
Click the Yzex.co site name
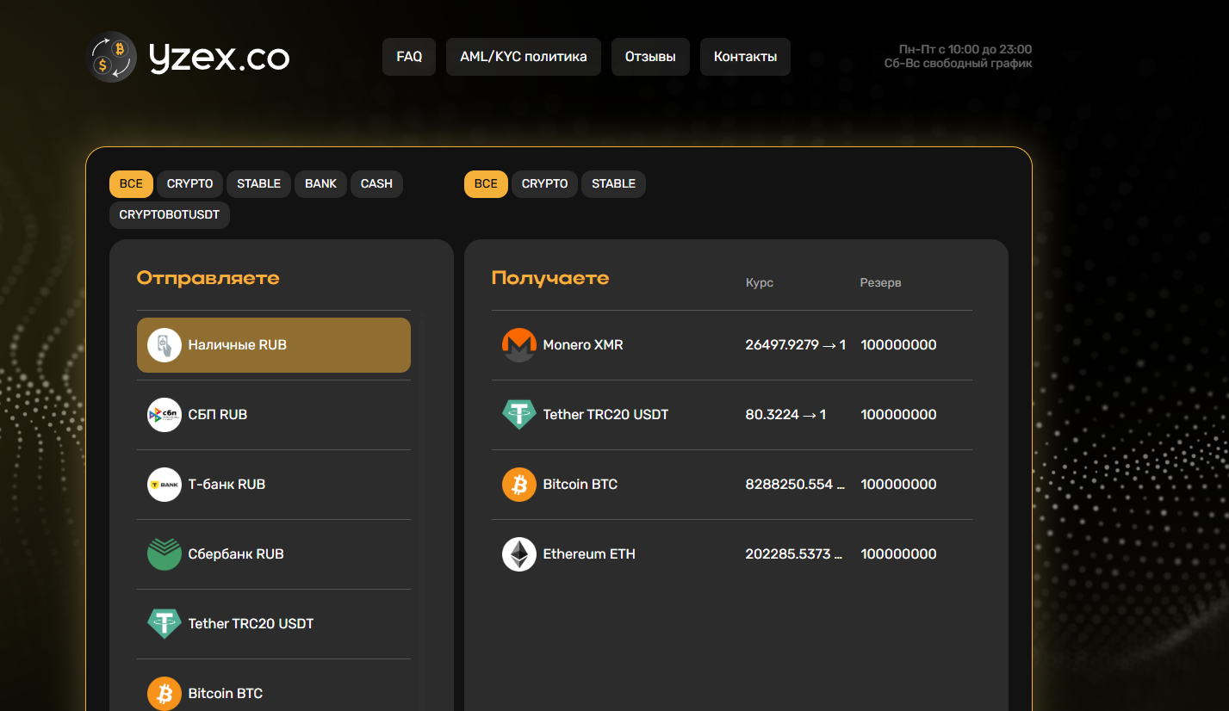pyautogui.click(x=219, y=58)
